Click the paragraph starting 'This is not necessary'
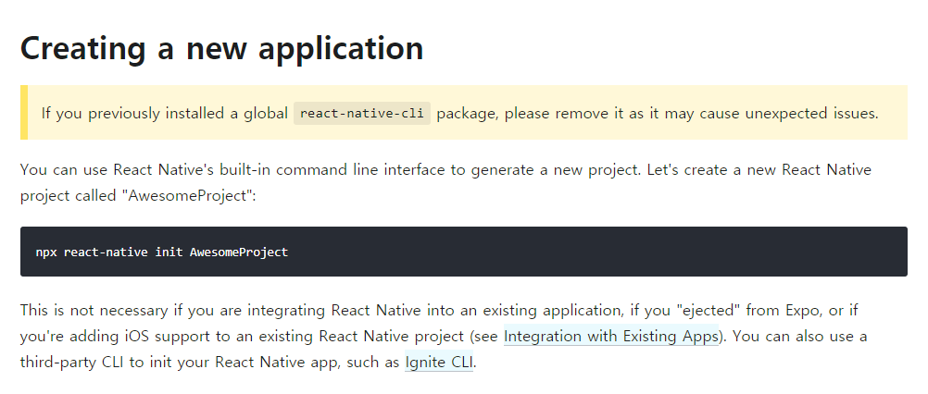Image resolution: width=928 pixels, height=394 pixels. coord(444,336)
